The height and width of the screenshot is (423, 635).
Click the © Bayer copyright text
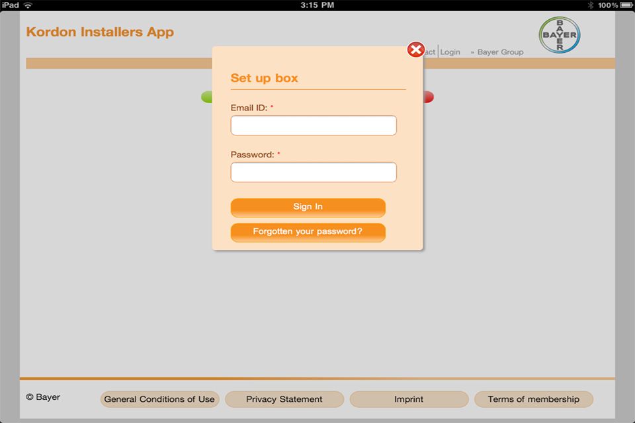(43, 397)
